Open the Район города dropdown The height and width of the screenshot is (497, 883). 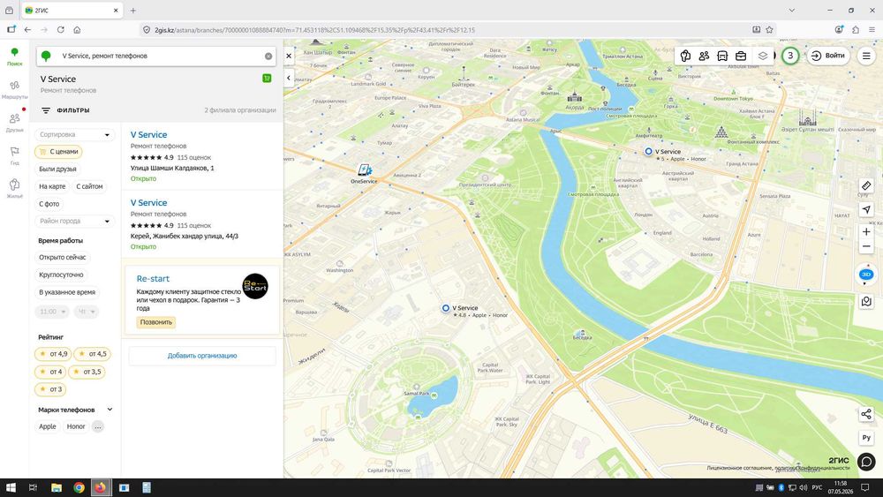pyautogui.click(x=74, y=222)
